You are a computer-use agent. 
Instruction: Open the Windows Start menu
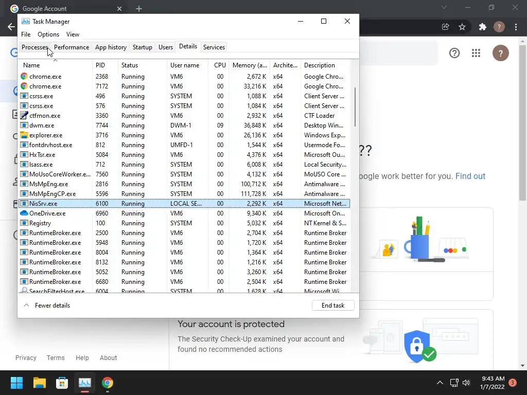coord(16,383)
